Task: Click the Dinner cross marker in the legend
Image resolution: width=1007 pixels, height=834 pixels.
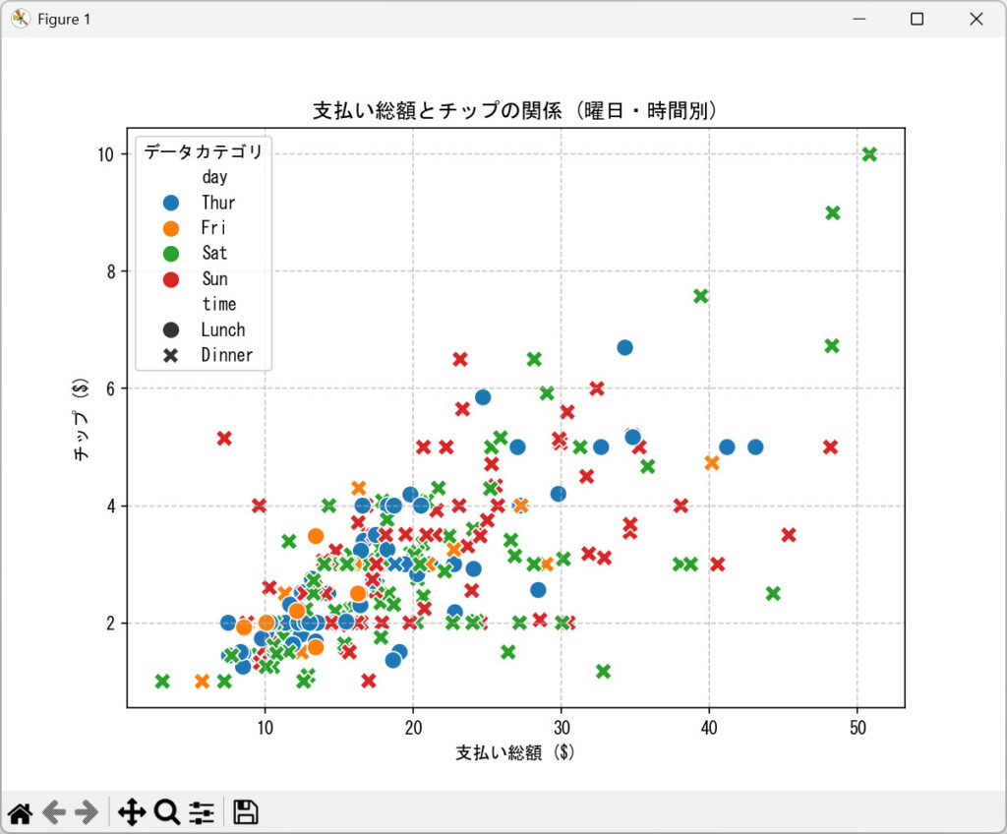Action: point(170,355)
